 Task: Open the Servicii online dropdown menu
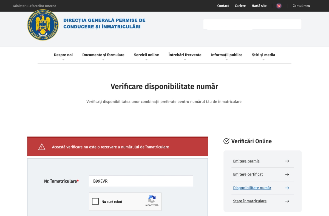[146, 55]
